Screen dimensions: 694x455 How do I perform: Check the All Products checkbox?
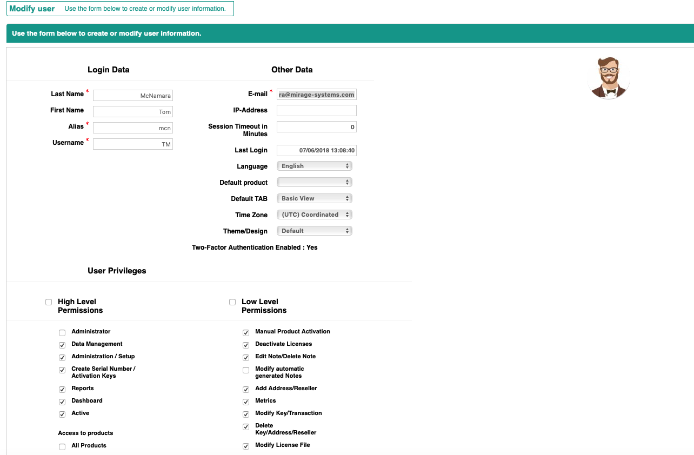coord(62,446)
